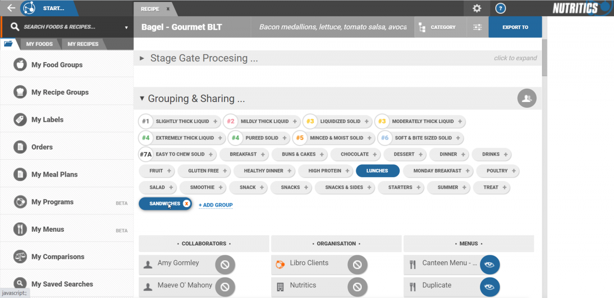The width and height of the screenshot is (614, 298).
Task: Click the share users icon in Grouping header
Action: pyautogui.click(x=527, y=98)
